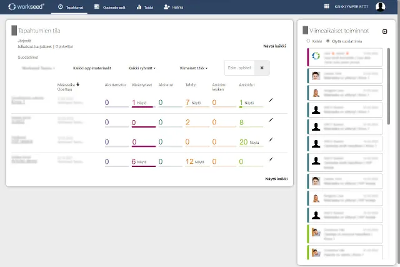Open Kaikki oppimateriaalit filter
This screenshot has height=267, width=400.
92,68
